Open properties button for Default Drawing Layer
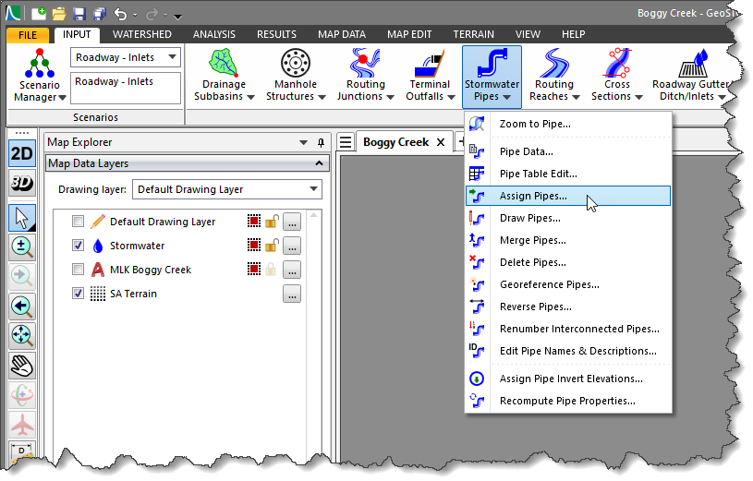Viewport: 753px width, 481px height. point(292,222)
